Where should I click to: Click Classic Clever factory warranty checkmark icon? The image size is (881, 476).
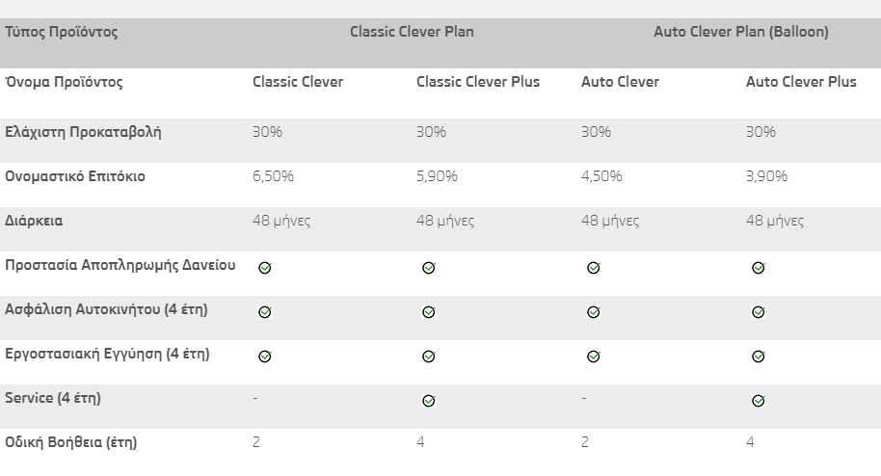[x=265, y=357]
